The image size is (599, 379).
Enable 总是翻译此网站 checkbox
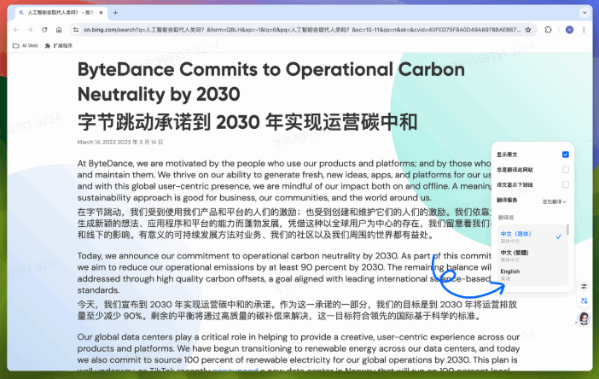(566, 170)
